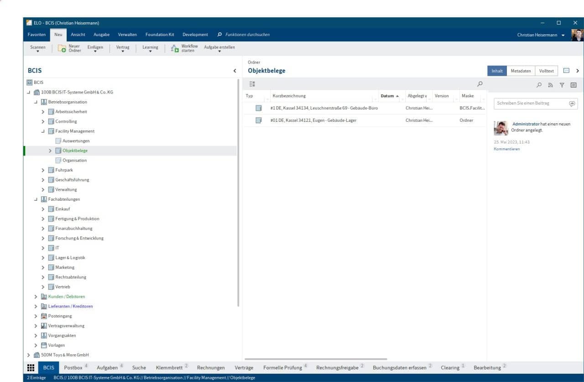Toggle the table view options icon

pyautogui.click(x=252, y=84)
